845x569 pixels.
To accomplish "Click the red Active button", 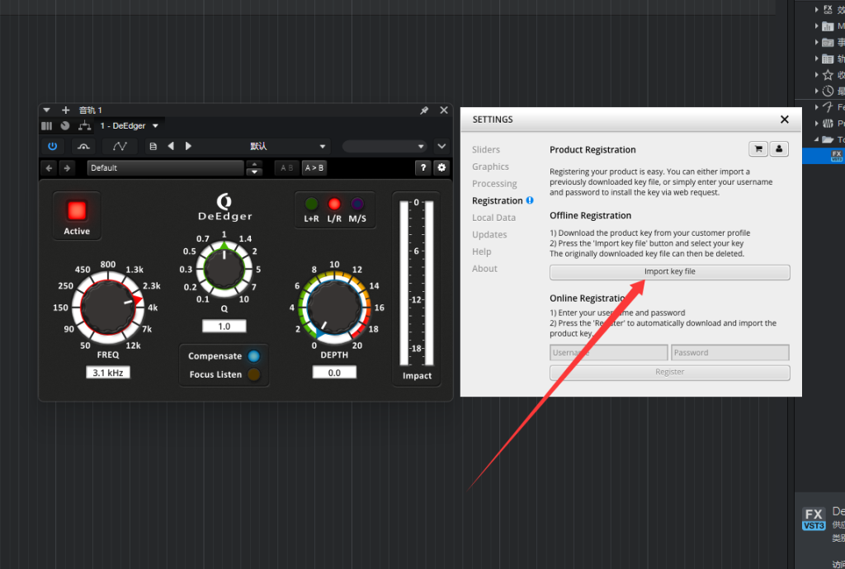I will coord(77,210).
